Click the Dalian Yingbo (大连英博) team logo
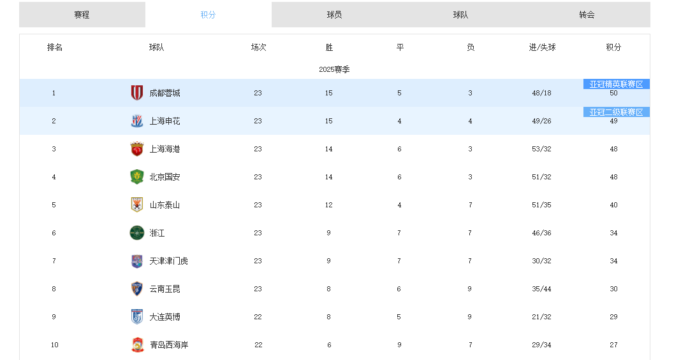 (137, 317)
